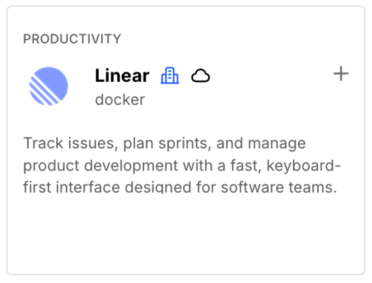
Task: Click the Linear striped circle logo
Action: [x=48, y=86]
